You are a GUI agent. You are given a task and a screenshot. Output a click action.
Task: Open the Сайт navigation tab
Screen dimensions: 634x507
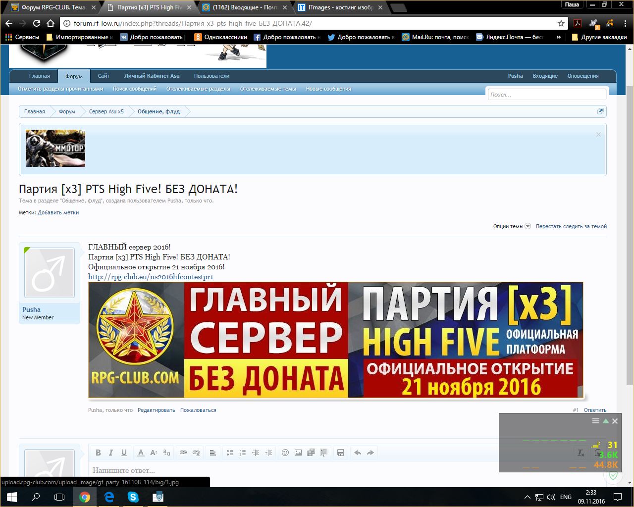[104, 76]
